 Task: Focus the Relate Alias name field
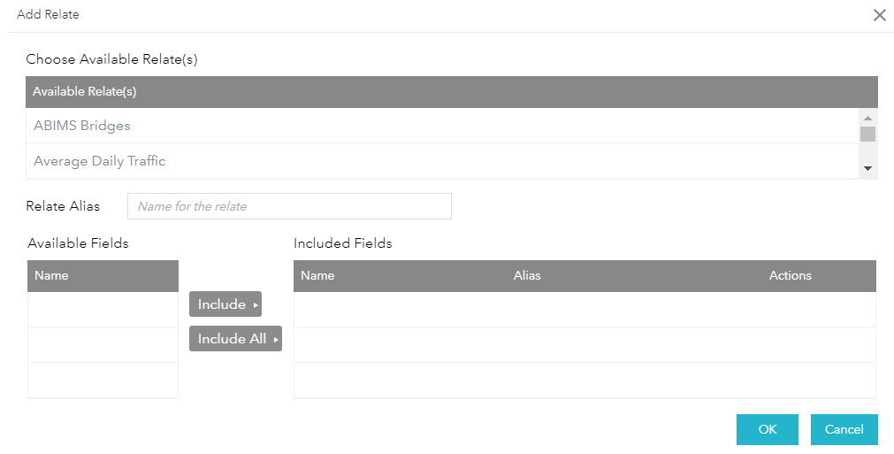[x=289, y=206]
